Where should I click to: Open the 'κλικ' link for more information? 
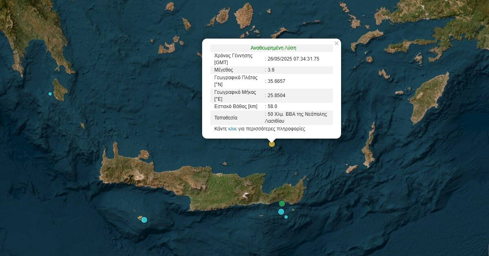coord(232,129)
